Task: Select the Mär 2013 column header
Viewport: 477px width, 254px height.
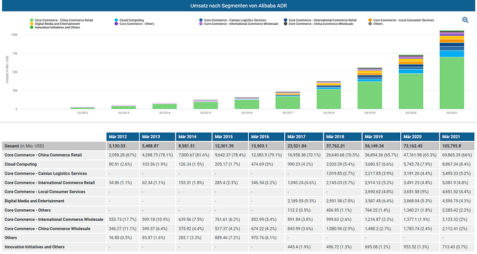Action: (158, 137)
